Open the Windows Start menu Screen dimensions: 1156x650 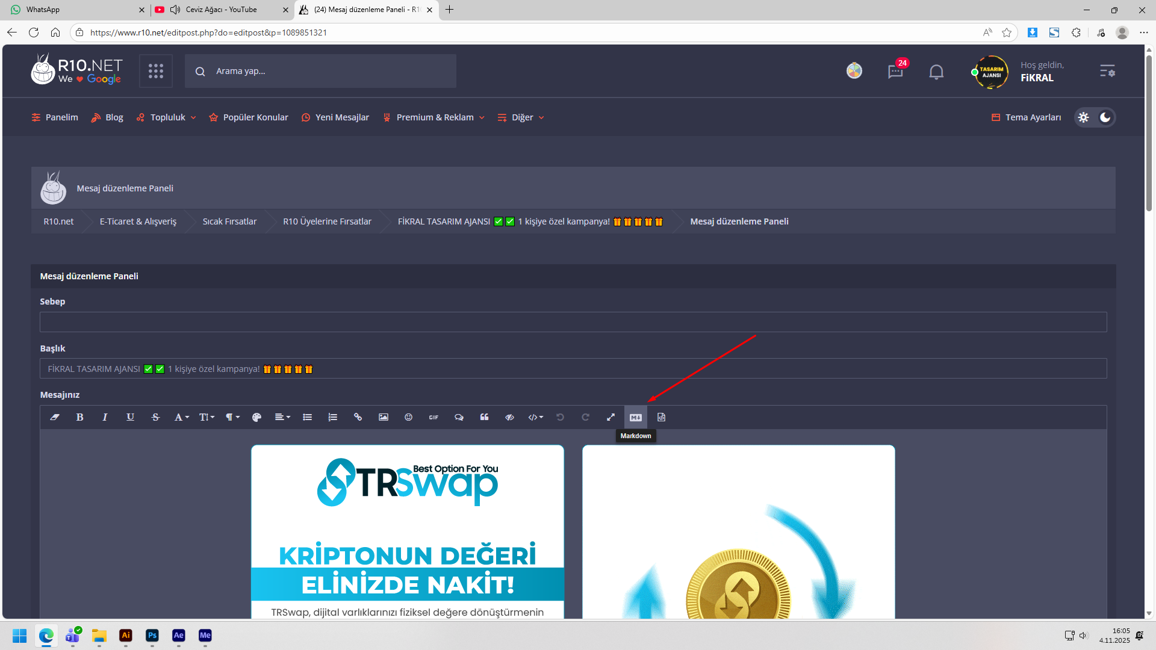[x=20, y=636]
